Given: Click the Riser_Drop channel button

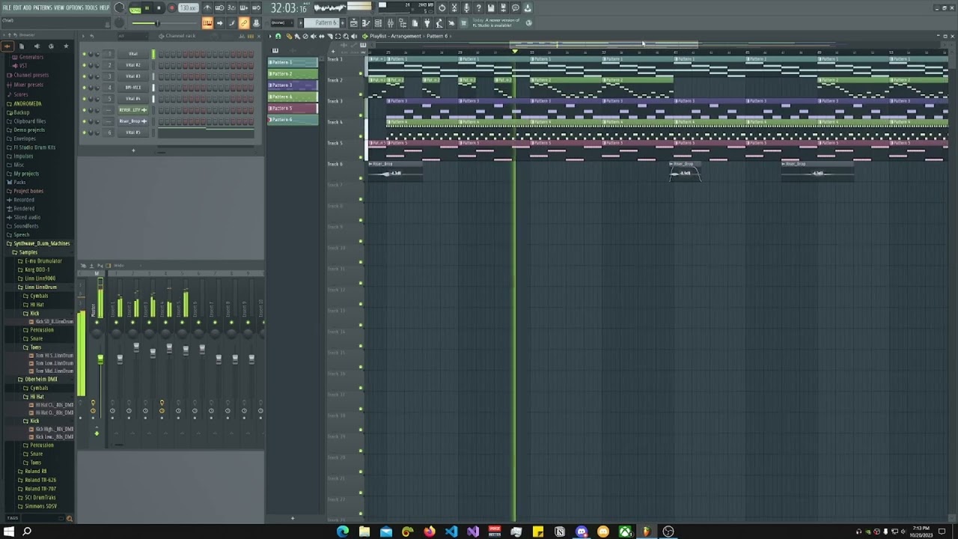Looking at the screenshot, I should (x=133, y=121).
